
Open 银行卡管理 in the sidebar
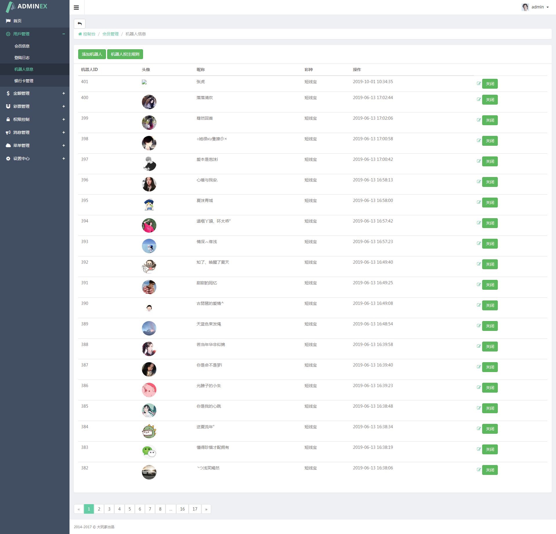click(24, 81)
